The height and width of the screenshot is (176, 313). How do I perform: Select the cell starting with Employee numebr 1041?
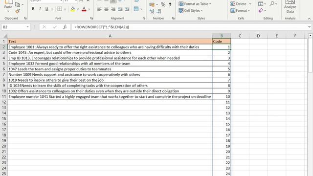coord(110,97)
